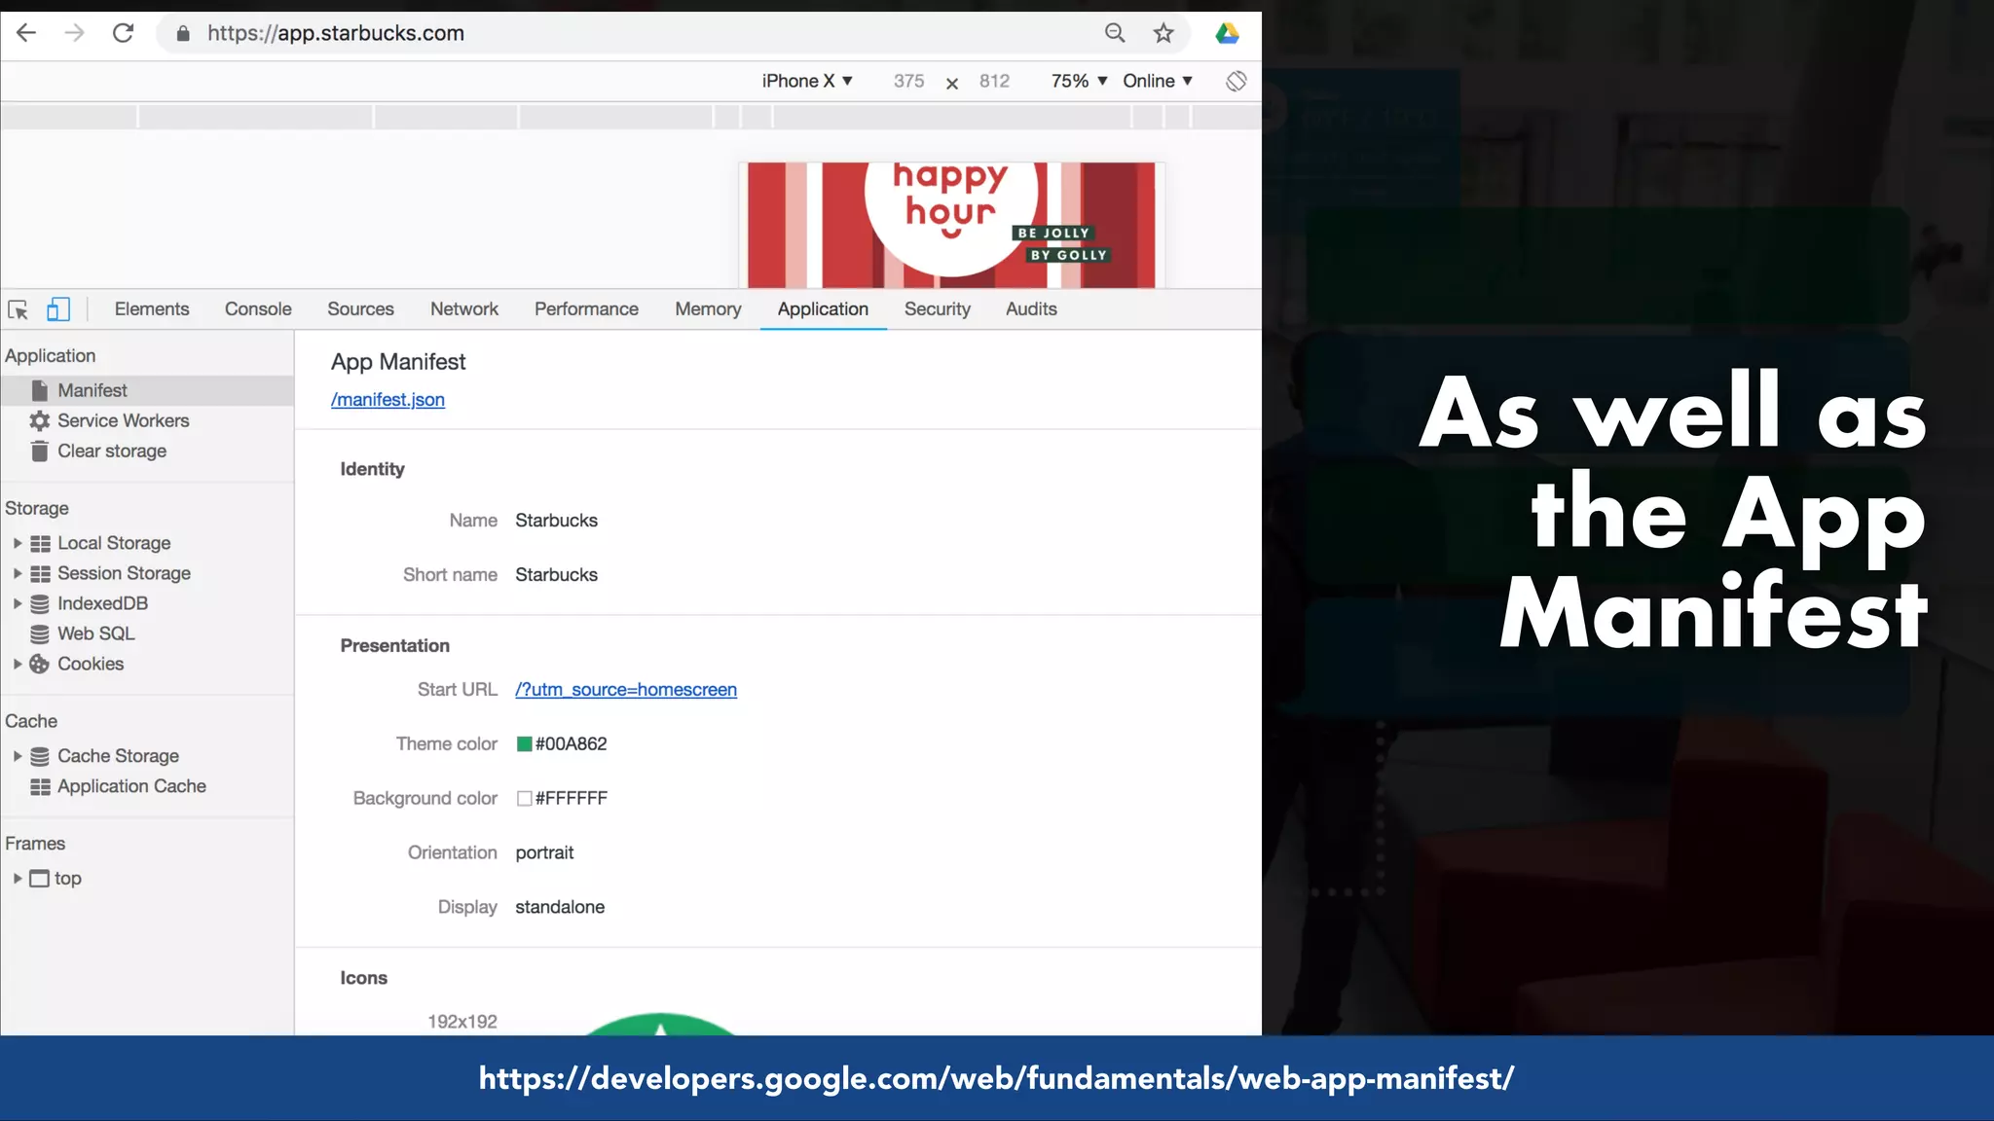Expand the Cache Storage tree arrow
1994x1121 pixels.
(17, 756)
